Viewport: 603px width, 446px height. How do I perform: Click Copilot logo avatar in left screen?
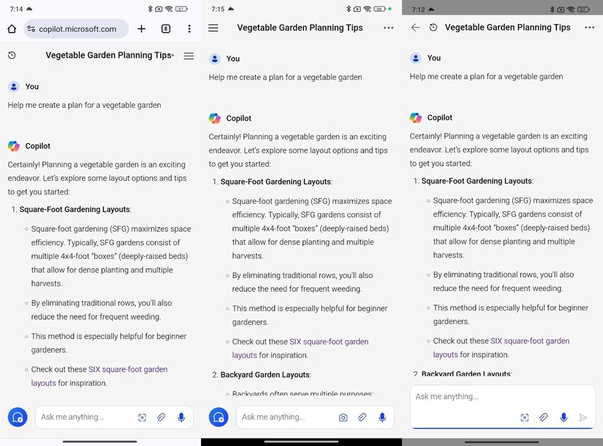click(14, 146)
